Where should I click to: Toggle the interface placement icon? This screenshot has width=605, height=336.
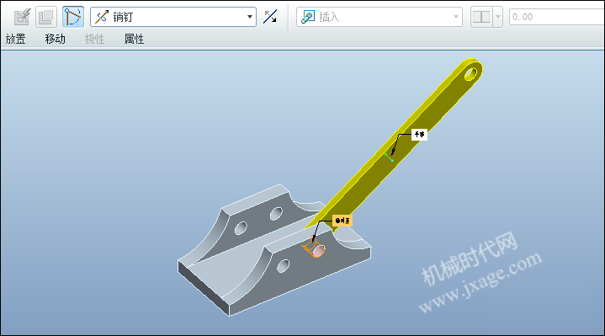(22, 17)
